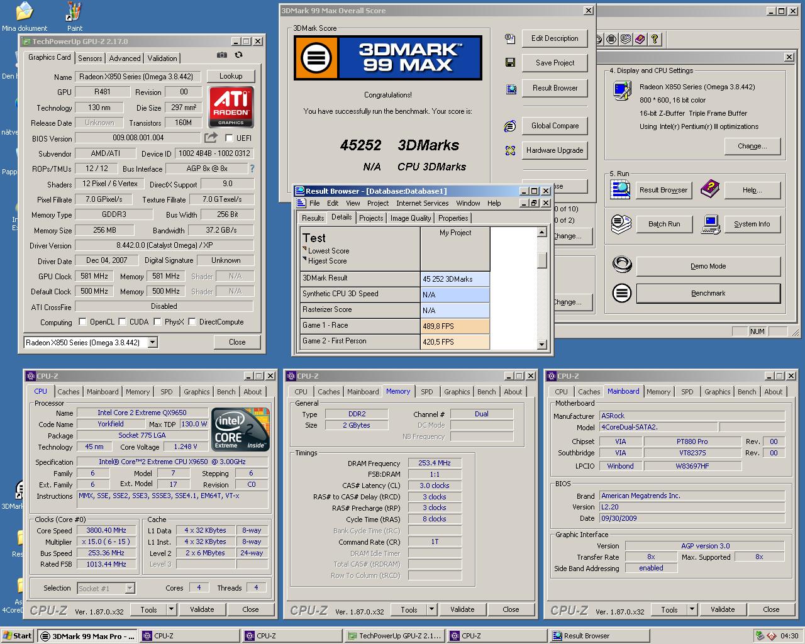The image size is (805, 644).
Task: Open the Internet Services menu in Result Browser
Action: pos(422,203)
